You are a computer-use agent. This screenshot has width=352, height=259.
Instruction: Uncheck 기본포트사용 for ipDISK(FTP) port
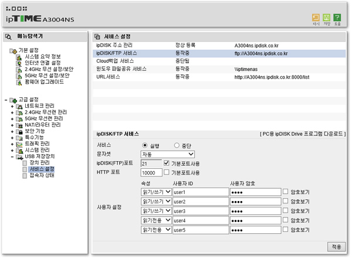click(x=167, y=163)
